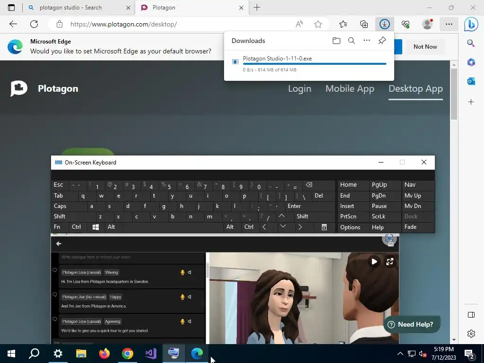Image resolution: width=484 pixels, height=363 pixels.
Task: Toggle ScrLk on the On-Screen Keyboard
Action: coord(385,216)
